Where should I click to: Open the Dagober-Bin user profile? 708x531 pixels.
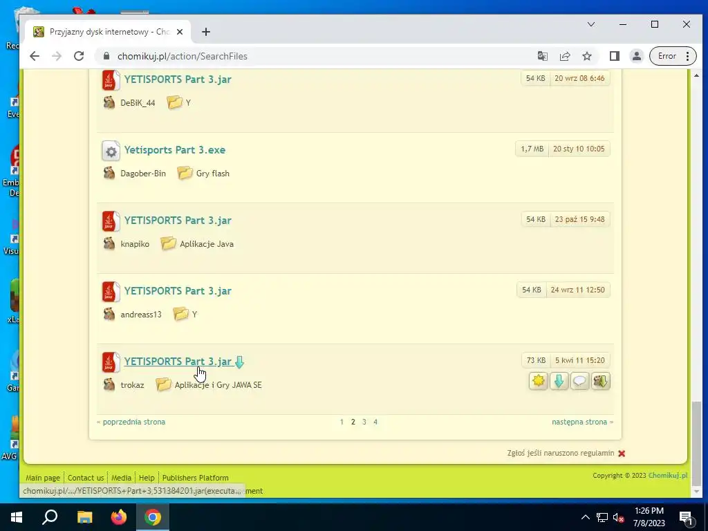[x=142, y=174]
